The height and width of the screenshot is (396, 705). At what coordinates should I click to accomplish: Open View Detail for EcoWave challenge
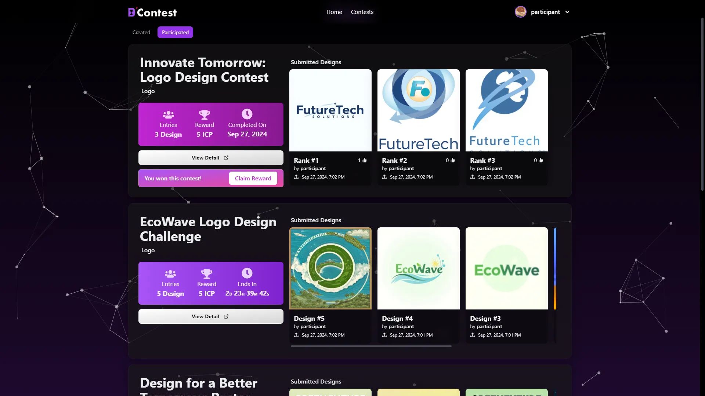click(x=210, y=316)
